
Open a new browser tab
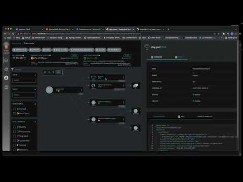click(168, 29)
